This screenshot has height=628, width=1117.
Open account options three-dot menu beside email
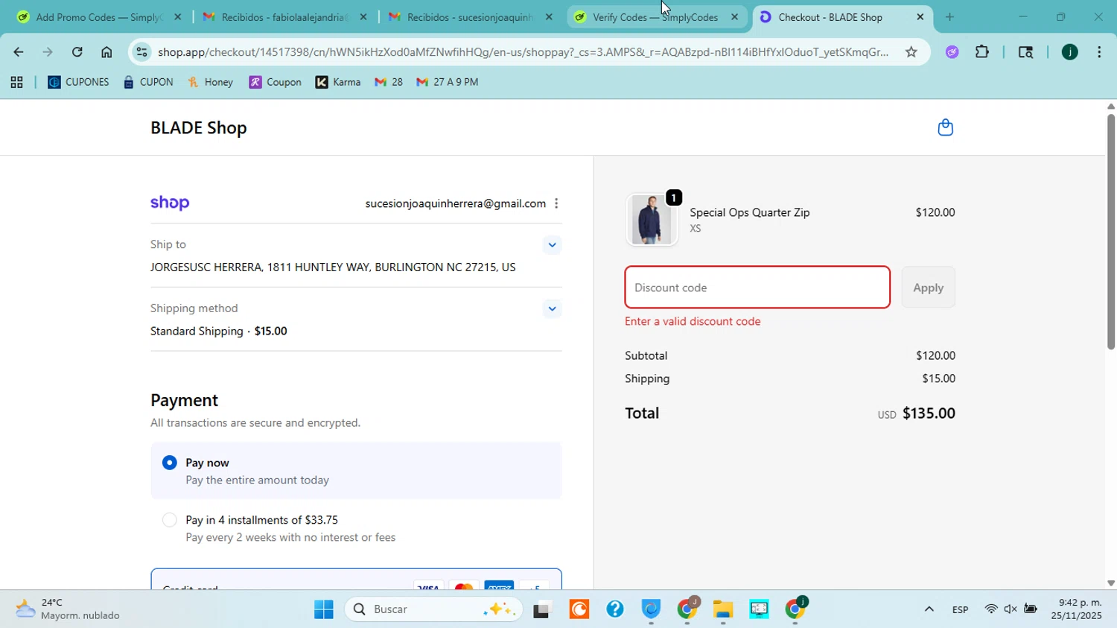coord(556,203)
